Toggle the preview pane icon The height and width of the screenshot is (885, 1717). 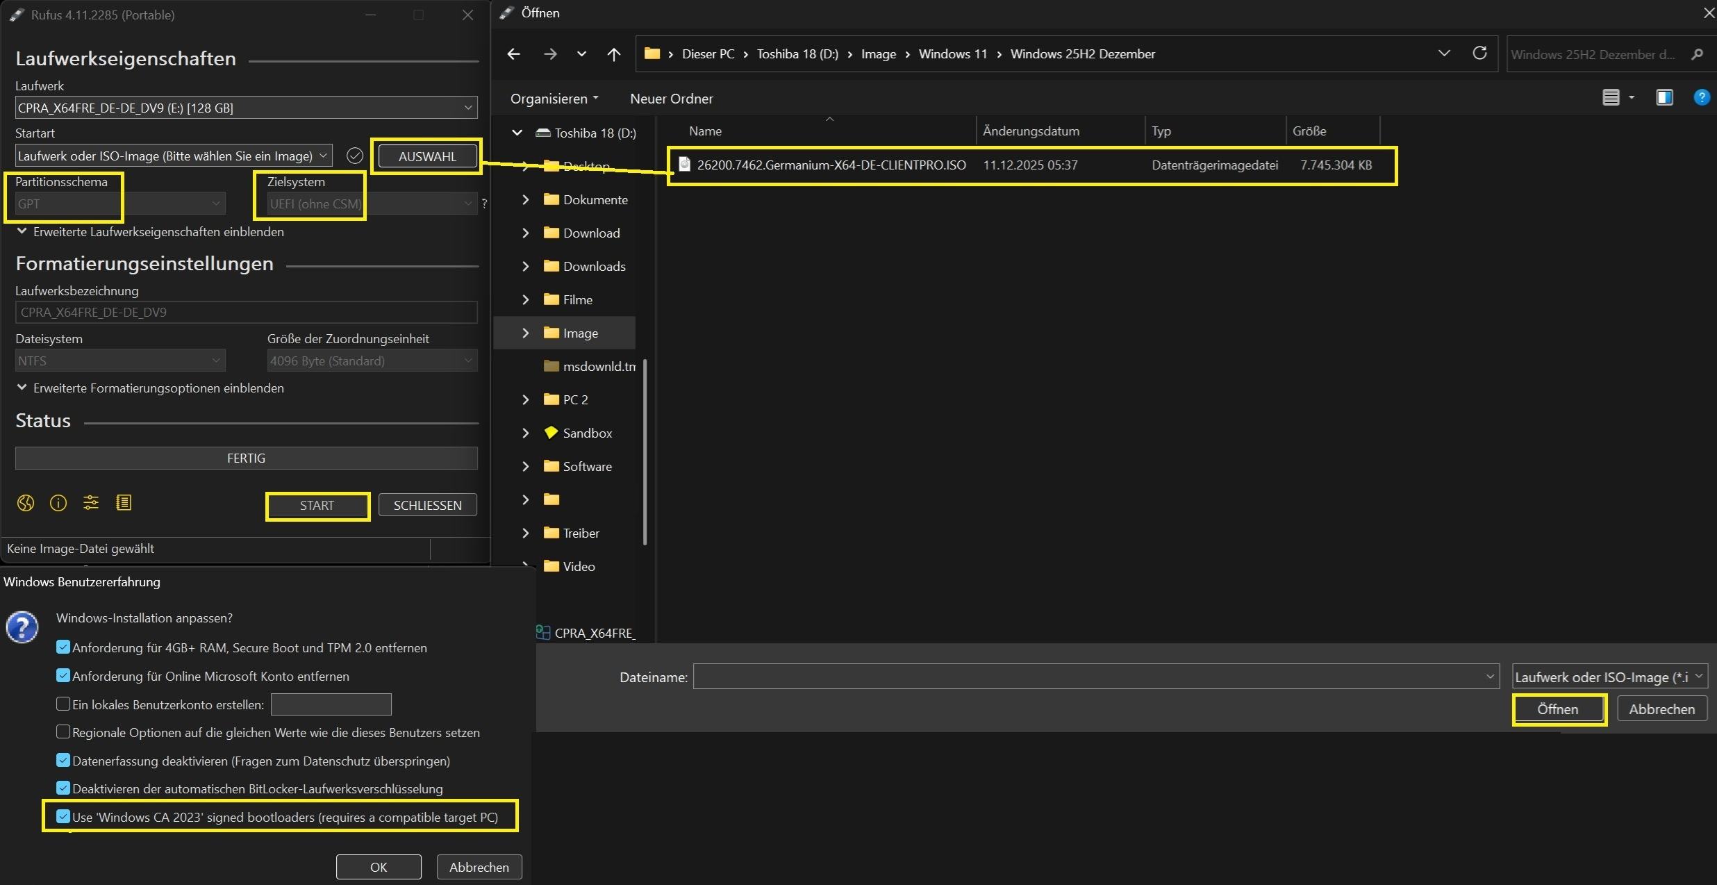coord(1664,97)
